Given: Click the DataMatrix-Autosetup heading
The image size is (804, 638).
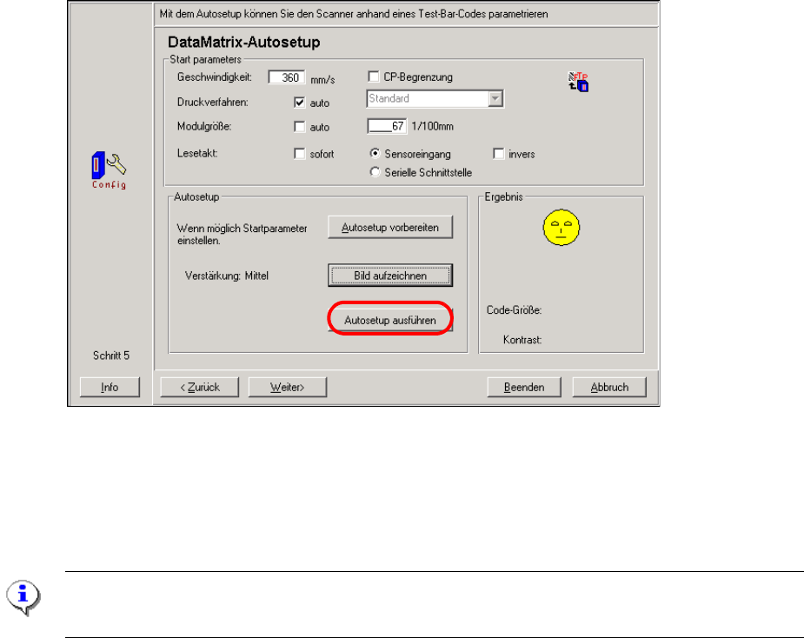Looking at the screenshot, I should pos(244,42).
